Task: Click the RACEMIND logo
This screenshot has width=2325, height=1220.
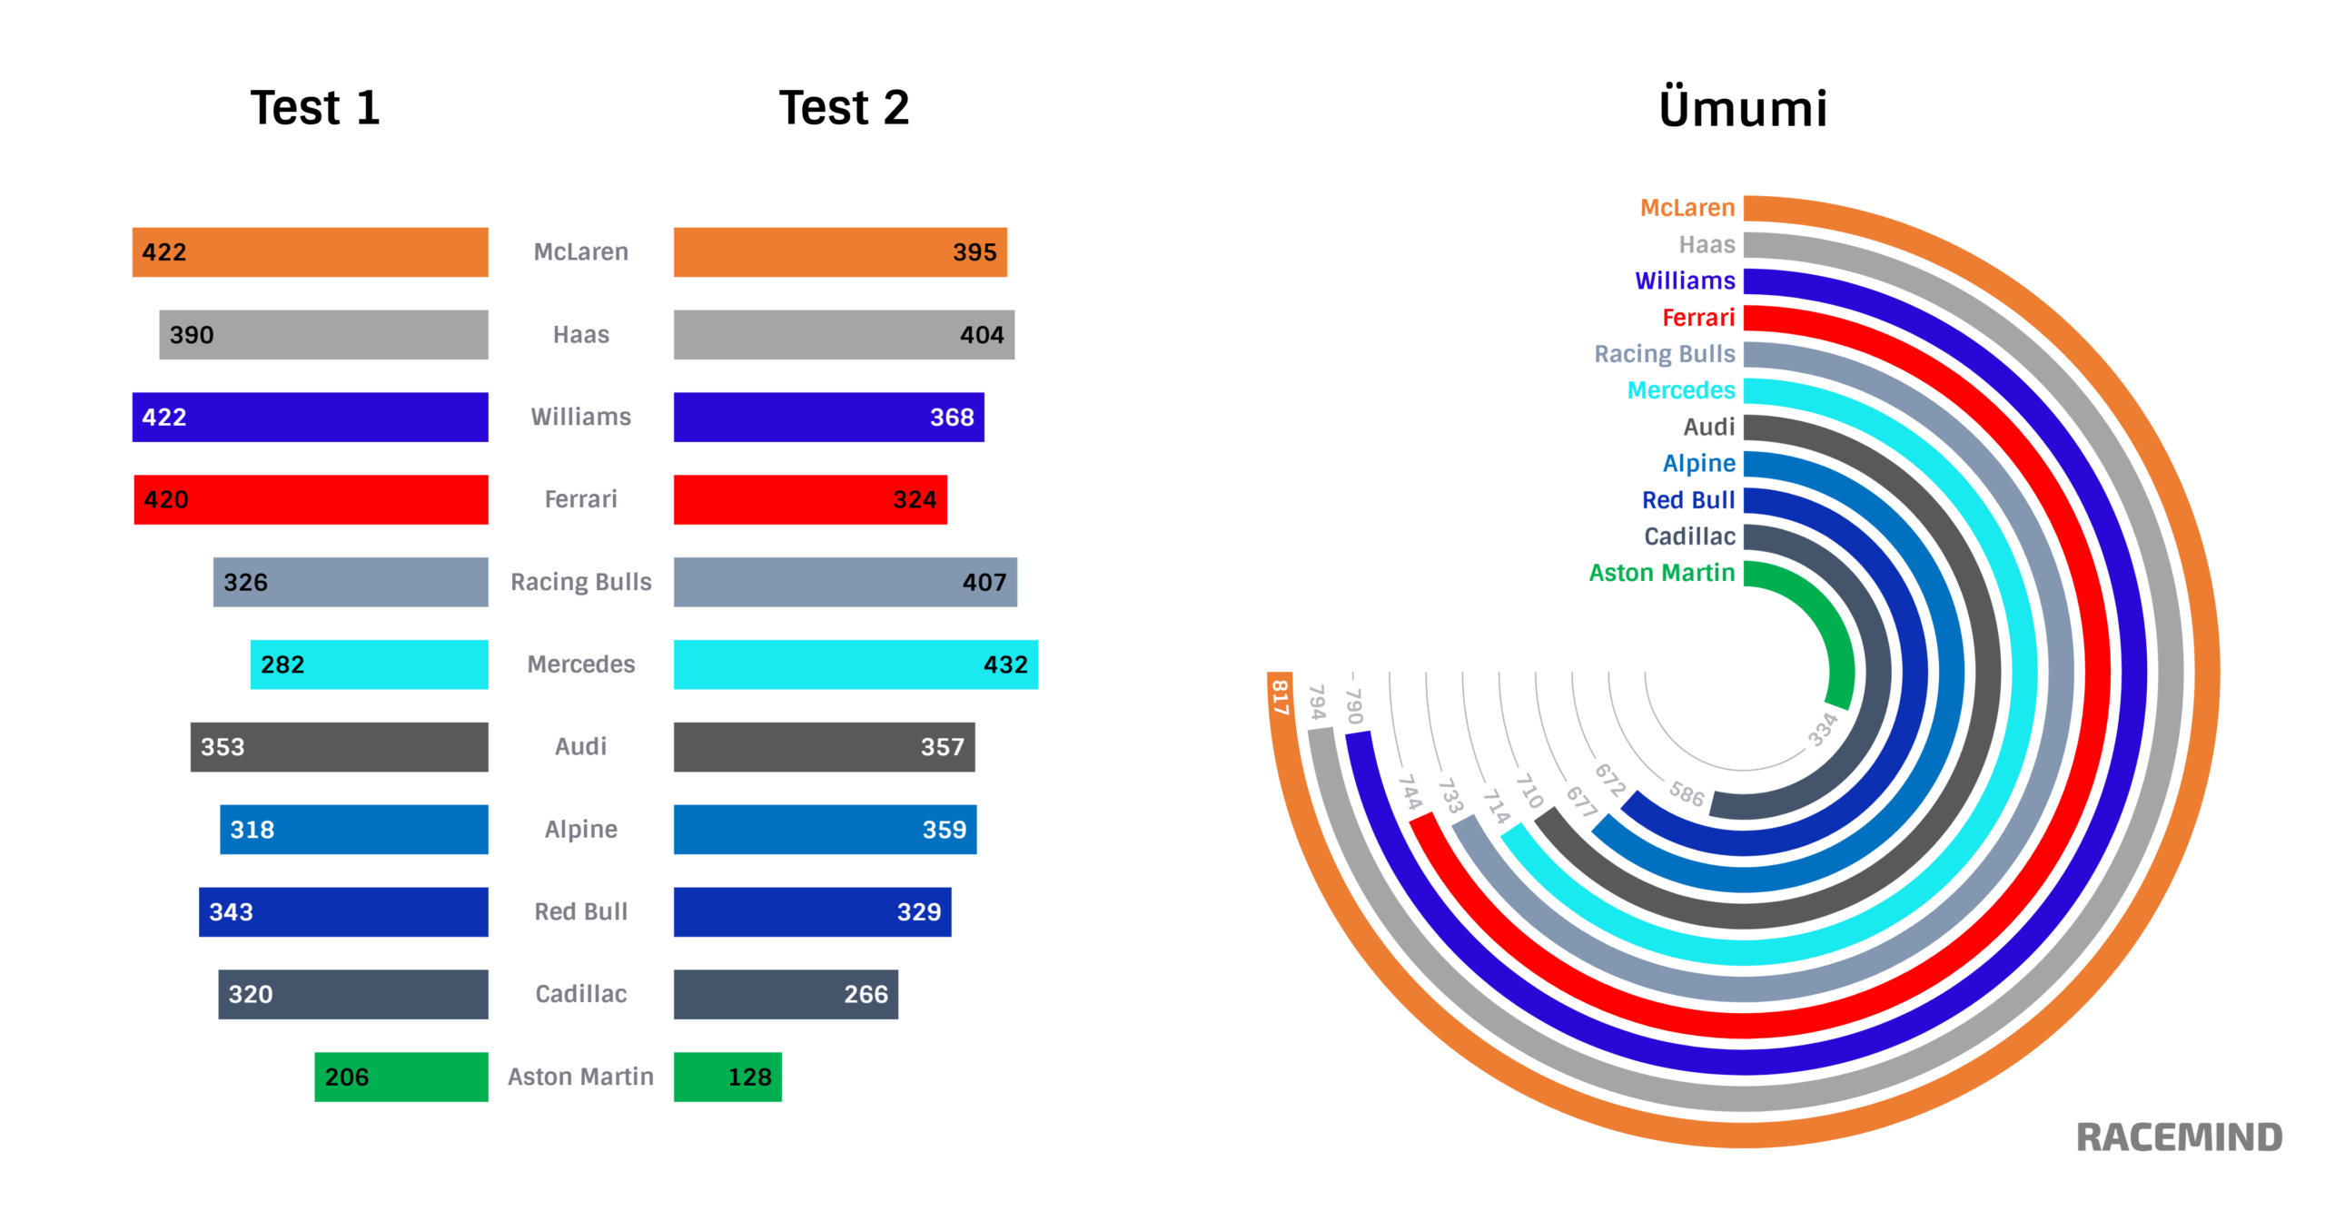Action: [2179, 1136]
